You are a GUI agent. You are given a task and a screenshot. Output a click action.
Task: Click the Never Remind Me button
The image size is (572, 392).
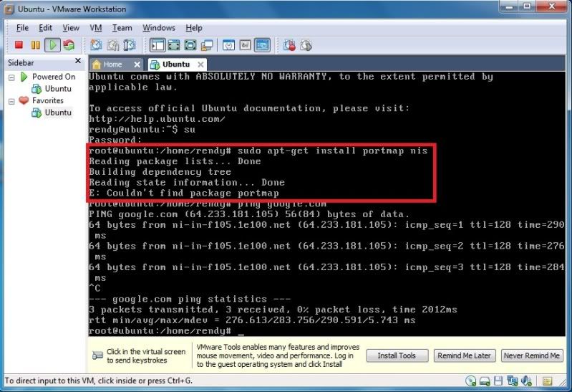531,355
